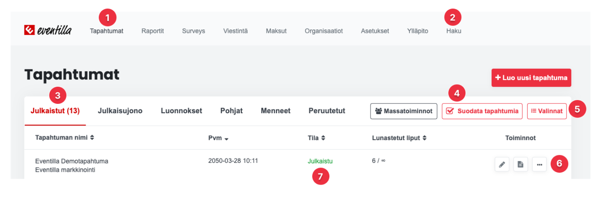
Task: Sort by Lunastetut liput column arrows
Action: [x=424, y=138]
